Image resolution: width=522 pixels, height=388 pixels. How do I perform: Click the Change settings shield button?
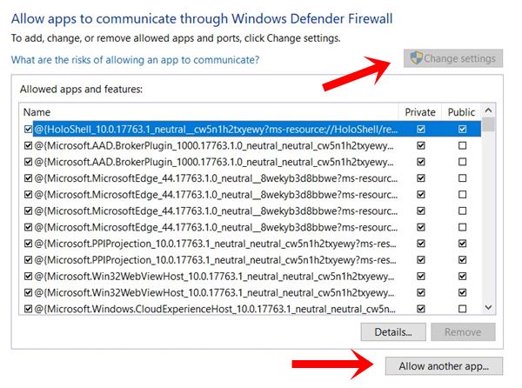point(452,58)
